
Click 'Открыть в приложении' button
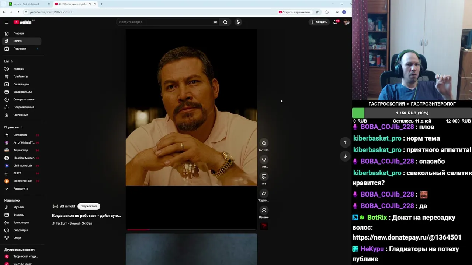coord(295,12)
